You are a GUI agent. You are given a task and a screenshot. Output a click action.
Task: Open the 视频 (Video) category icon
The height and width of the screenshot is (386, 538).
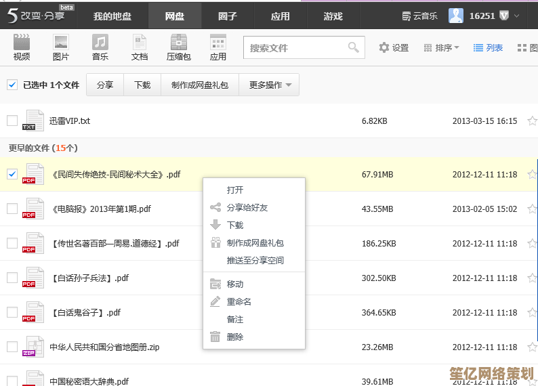22,47
